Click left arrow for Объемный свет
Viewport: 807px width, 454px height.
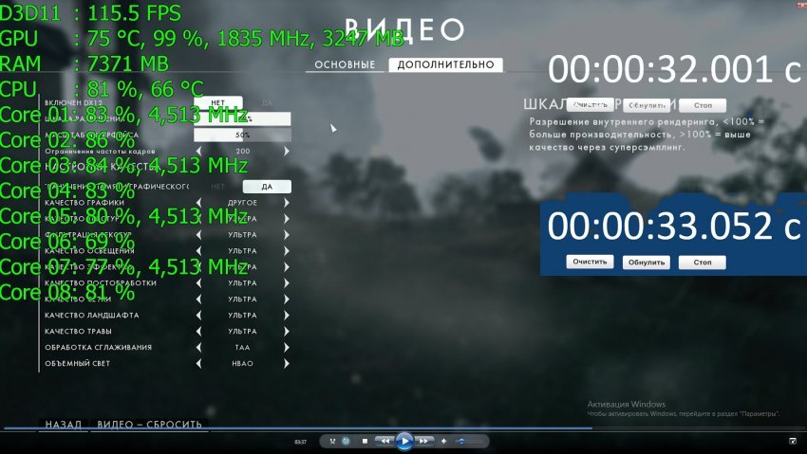pos(199,364)
